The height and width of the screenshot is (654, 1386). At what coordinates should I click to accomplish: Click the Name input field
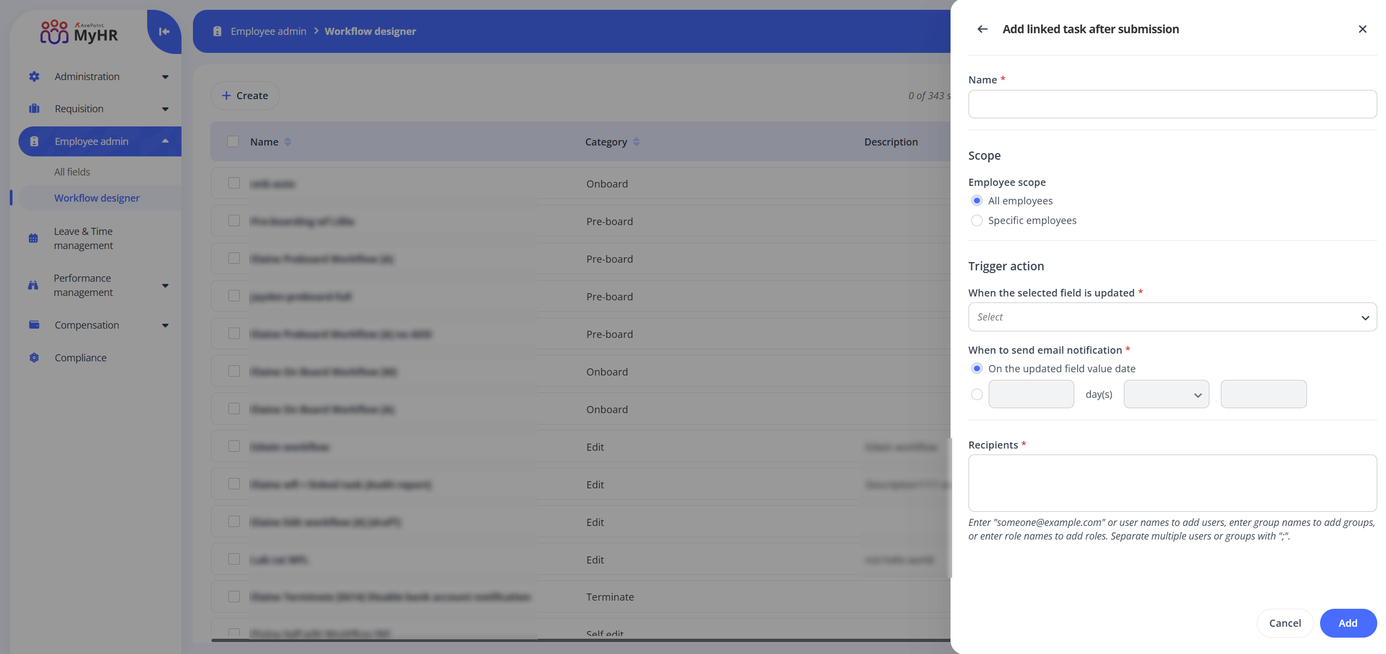tap(1172, 104)
